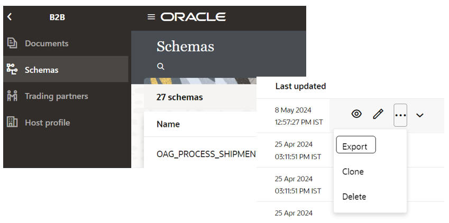Click the Oracle logo

193,17
